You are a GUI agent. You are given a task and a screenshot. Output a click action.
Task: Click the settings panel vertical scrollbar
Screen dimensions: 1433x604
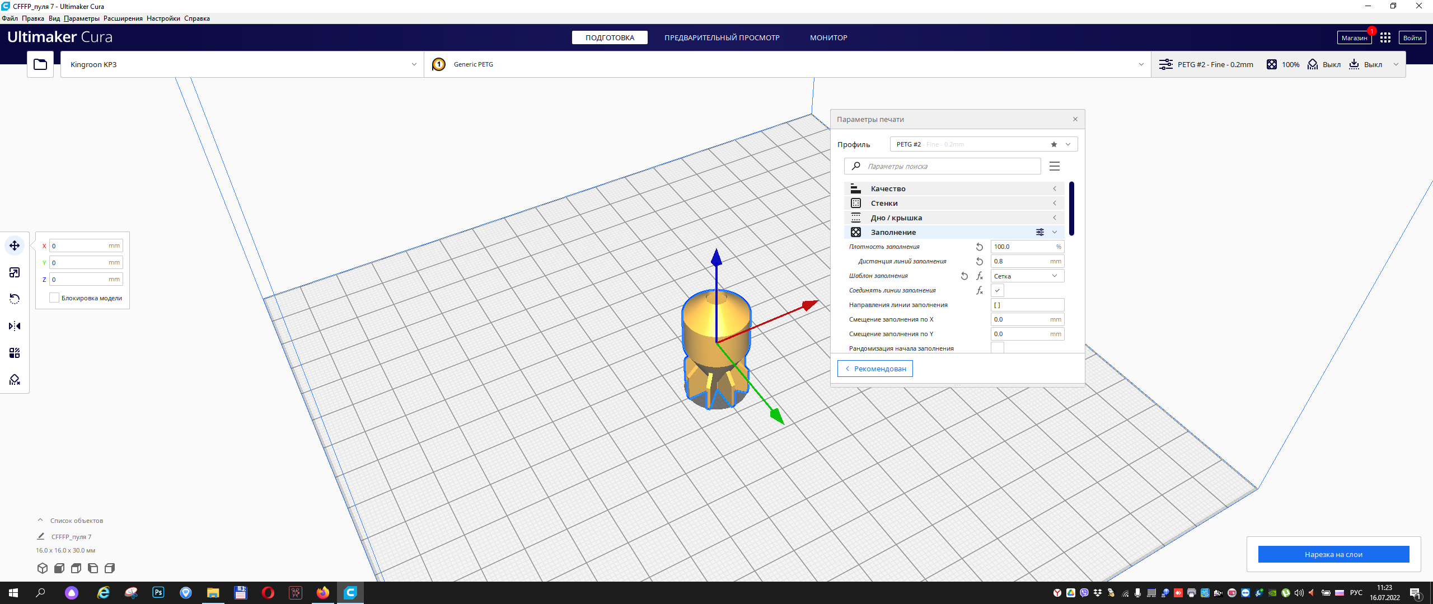click(x=1071, y=208)
